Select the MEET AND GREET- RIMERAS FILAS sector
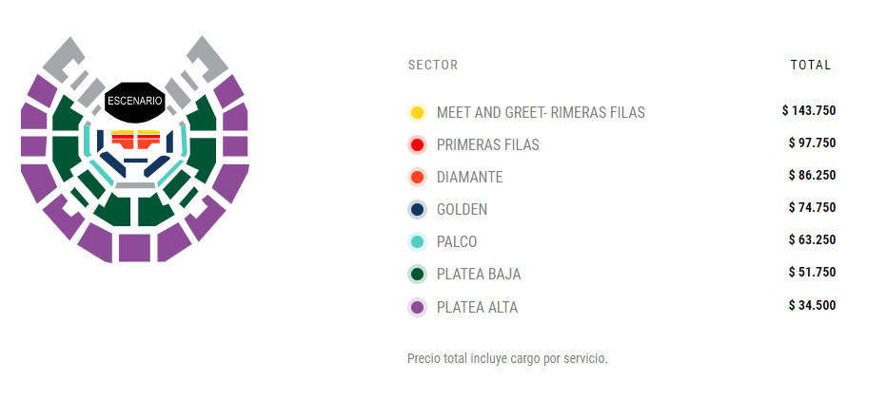Image resolution: width=887 pixels, height=401 pixels. 541,112
